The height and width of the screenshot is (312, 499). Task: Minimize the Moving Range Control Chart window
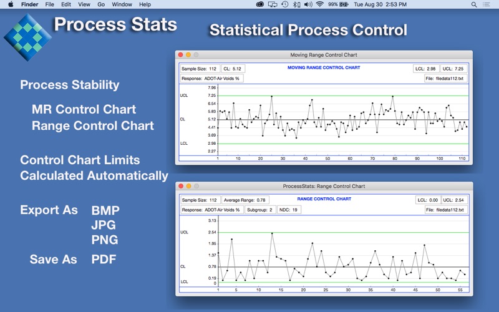(x=188, y=55)
